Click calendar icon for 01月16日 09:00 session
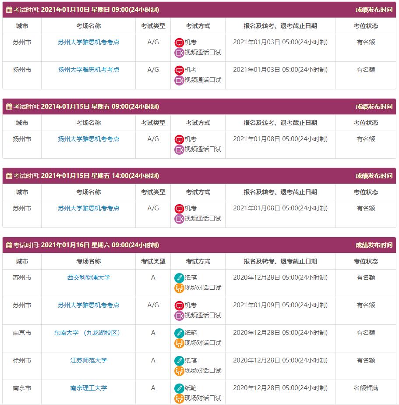Image resolution: width=399 pixels, height=405 pixels. 9,245
